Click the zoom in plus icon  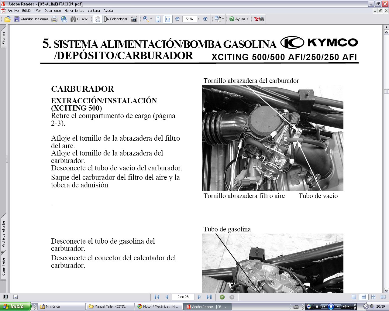(205, 19)
